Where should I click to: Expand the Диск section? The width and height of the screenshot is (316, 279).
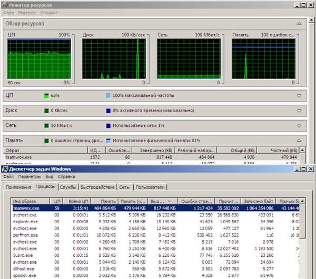299,111
